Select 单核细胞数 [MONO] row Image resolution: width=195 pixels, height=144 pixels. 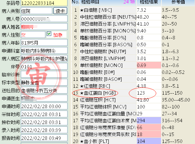[133, 65]
